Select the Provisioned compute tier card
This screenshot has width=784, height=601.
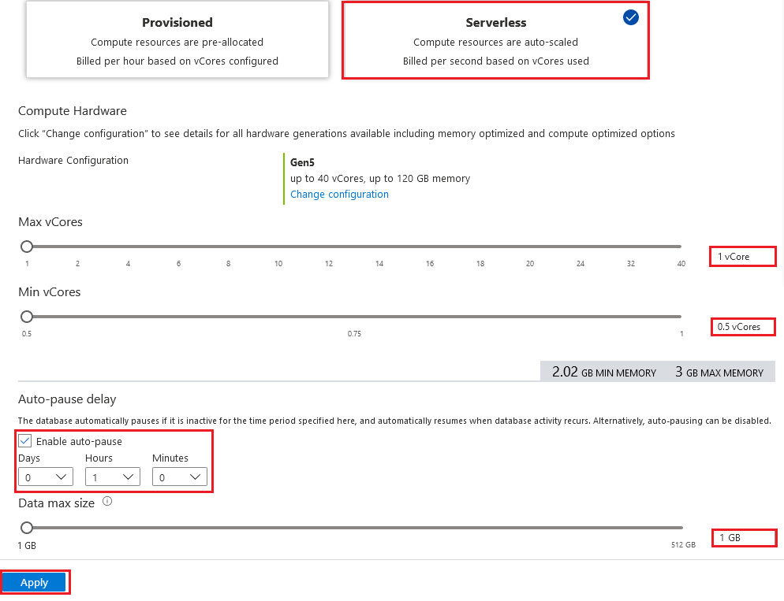[x=177, y=39]
